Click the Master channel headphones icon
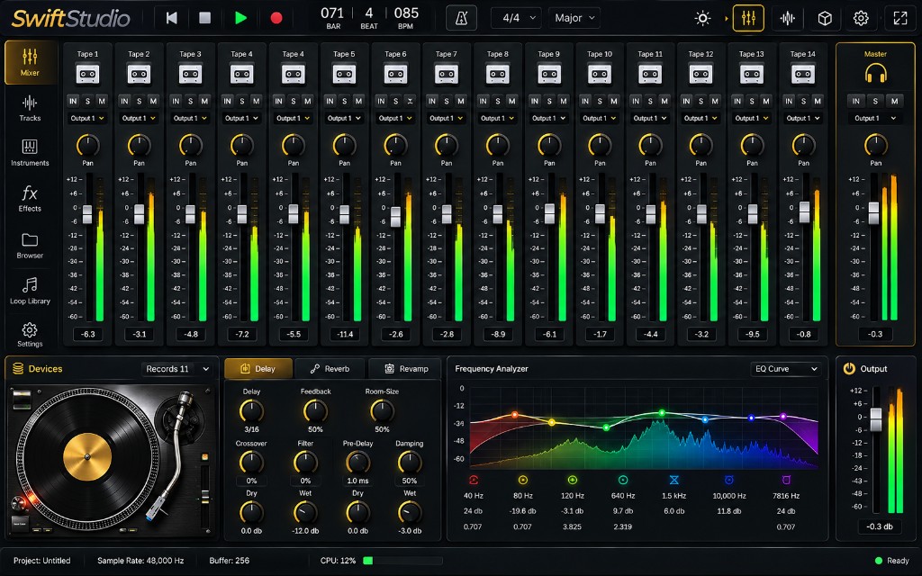This screenshot has height=576, width=922. (x=875, y=74)
